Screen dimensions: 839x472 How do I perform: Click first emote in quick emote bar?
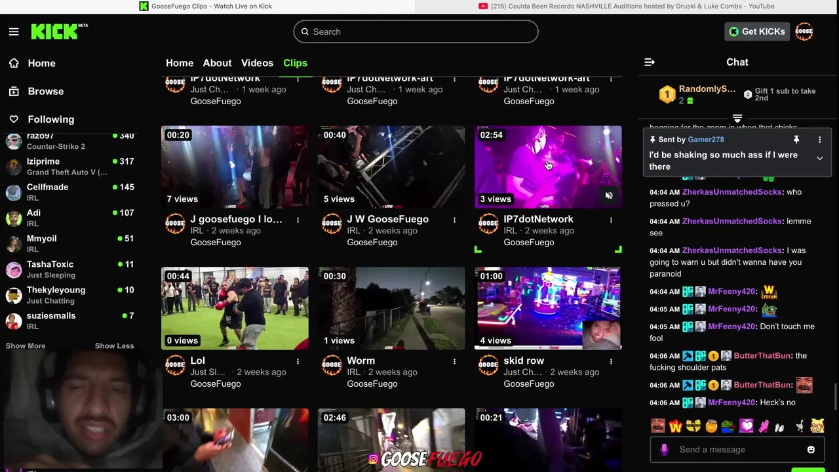[657, 426]
